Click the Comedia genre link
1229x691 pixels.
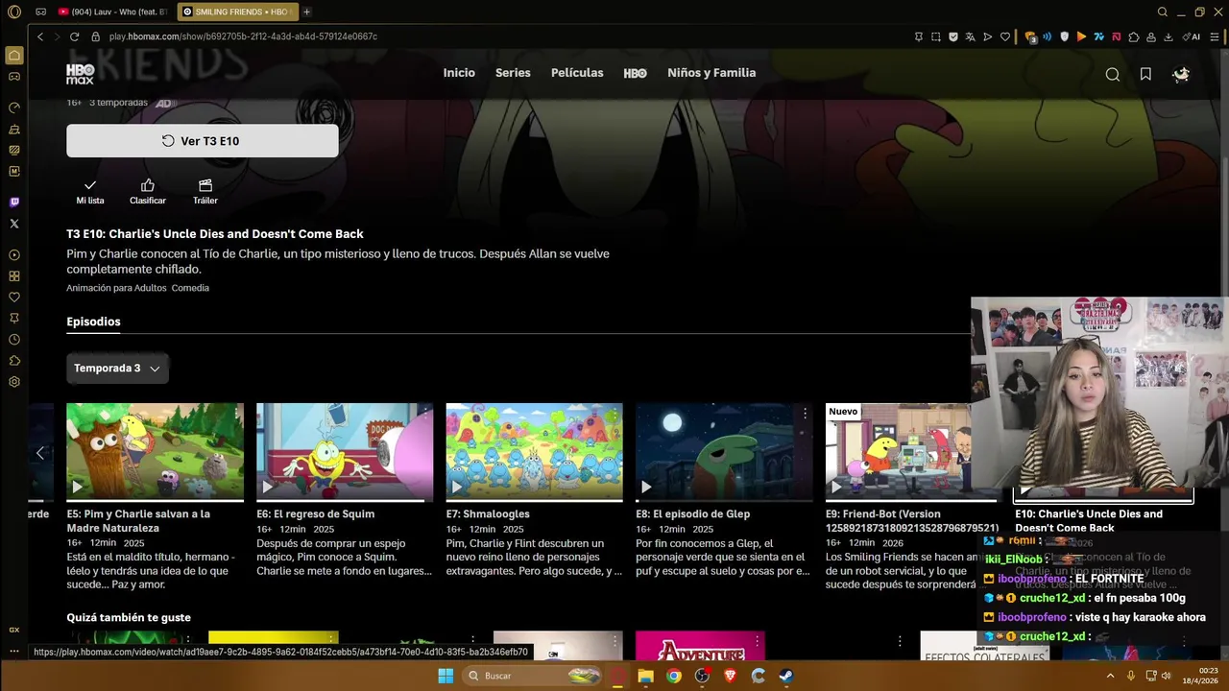(x=190, y=288)
